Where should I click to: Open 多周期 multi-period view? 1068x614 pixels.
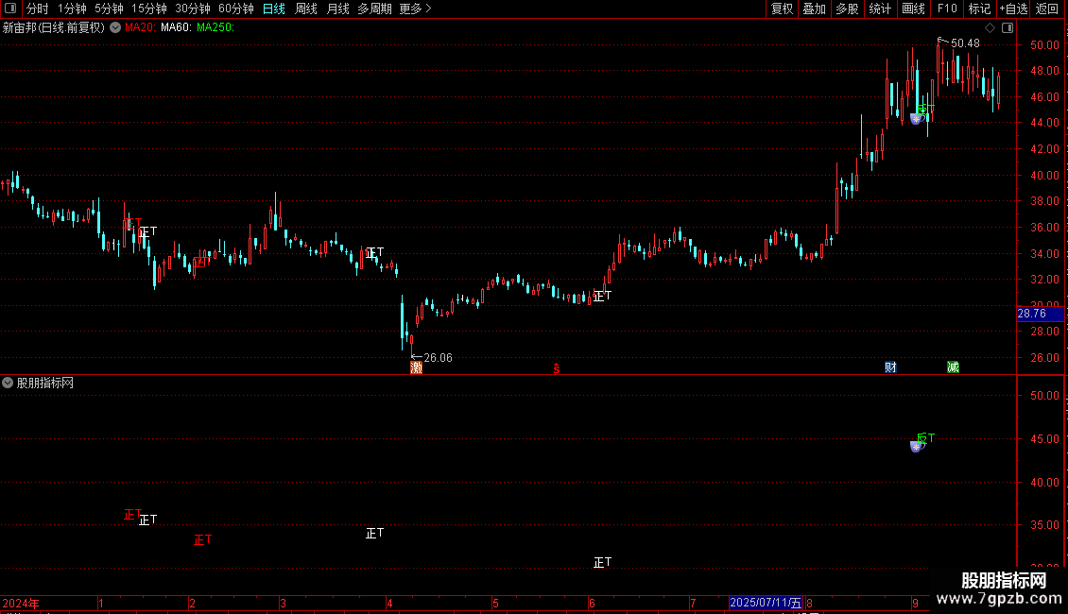pos(374,9)
